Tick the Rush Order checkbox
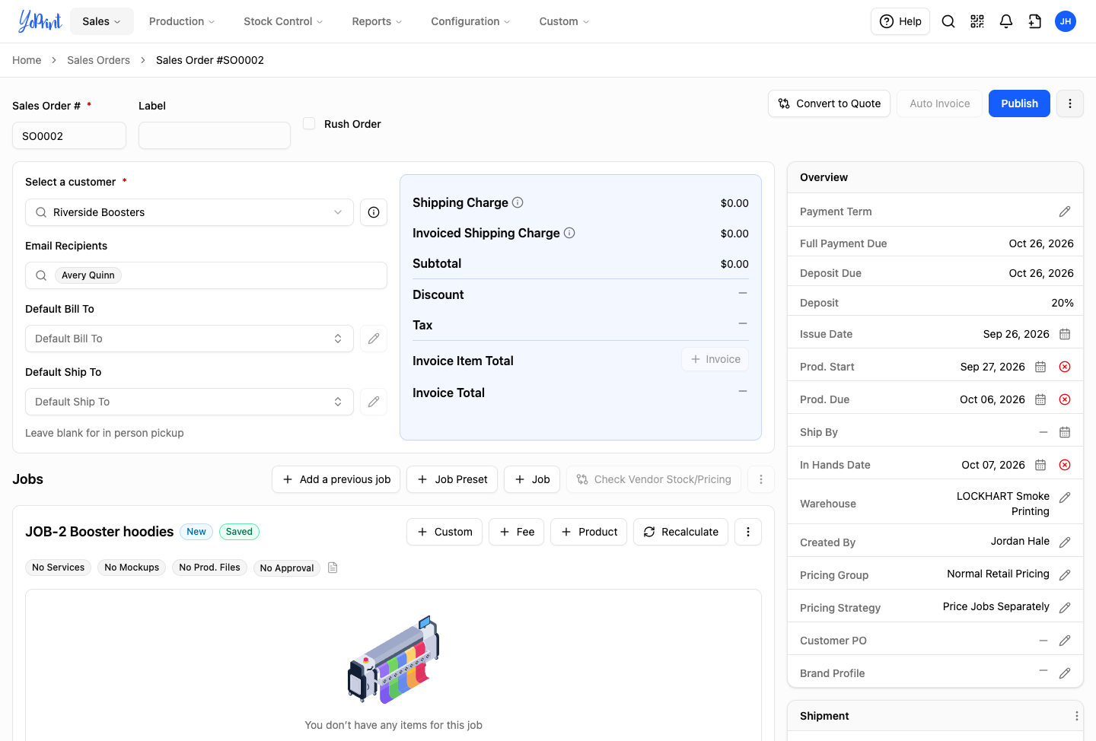 click(x=309, y=123)
